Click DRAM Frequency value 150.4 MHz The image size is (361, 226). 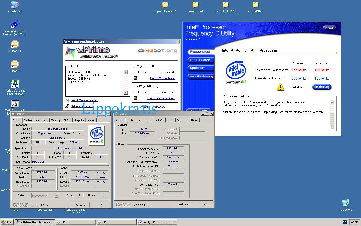173,148
